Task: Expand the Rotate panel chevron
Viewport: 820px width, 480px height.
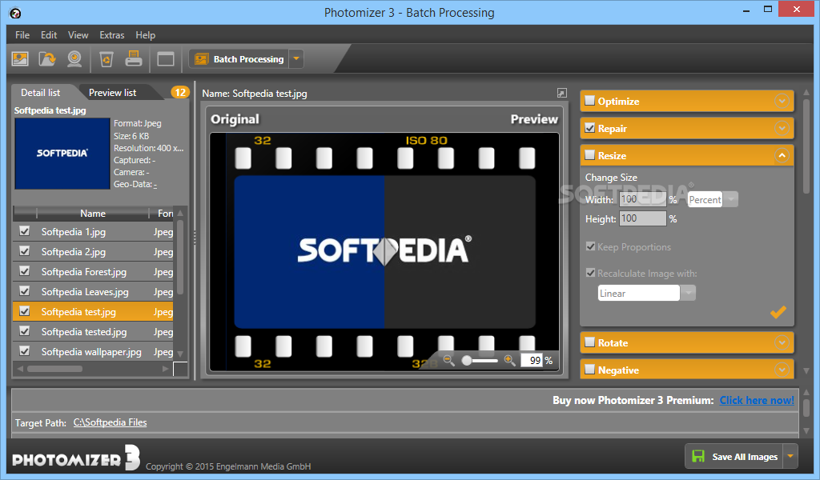Action: (x=782, y=342)
